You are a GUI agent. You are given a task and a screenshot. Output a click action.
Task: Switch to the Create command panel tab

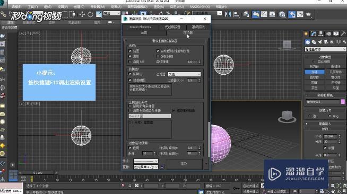(306, 34)
